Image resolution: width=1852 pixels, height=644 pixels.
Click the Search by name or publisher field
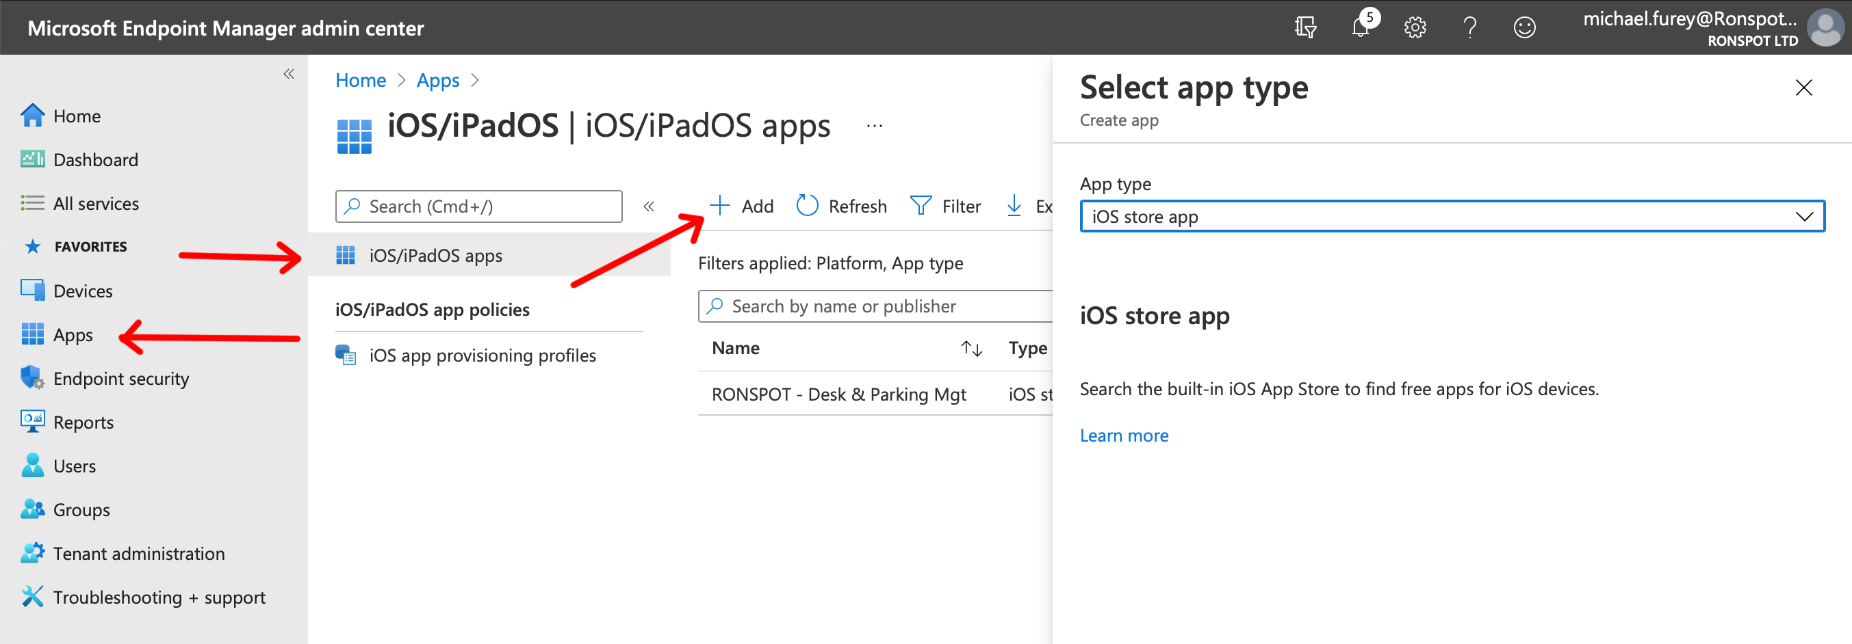coord(875,306)
